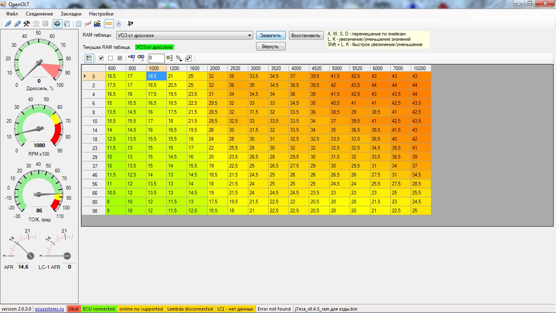Click the grayed checkbox in table toolbar
The height and width of the screenshot is (313, 556).
click(120, 58)
